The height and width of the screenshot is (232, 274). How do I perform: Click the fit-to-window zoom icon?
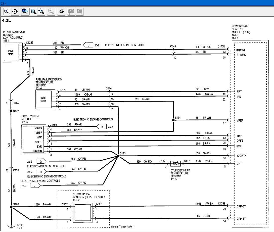point(33,11)
